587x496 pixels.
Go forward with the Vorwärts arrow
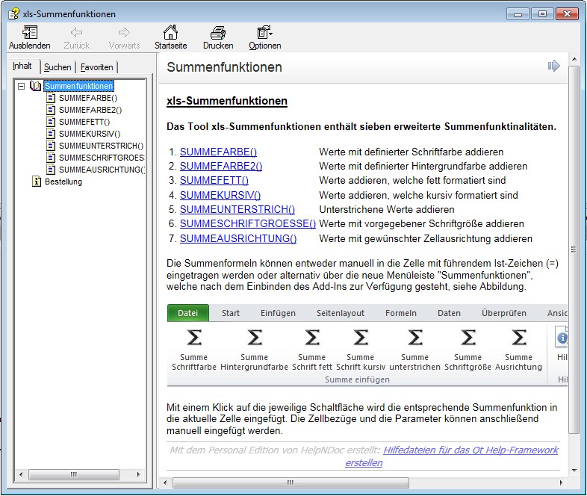[x=124, y=33]
